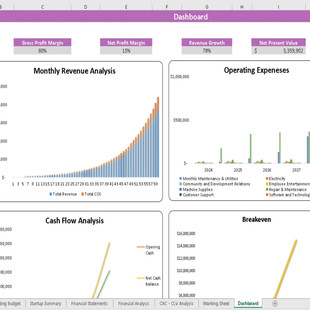The image size is (310, 310).
Task: Click the Gross Profit Margin header
Action: 42,43
